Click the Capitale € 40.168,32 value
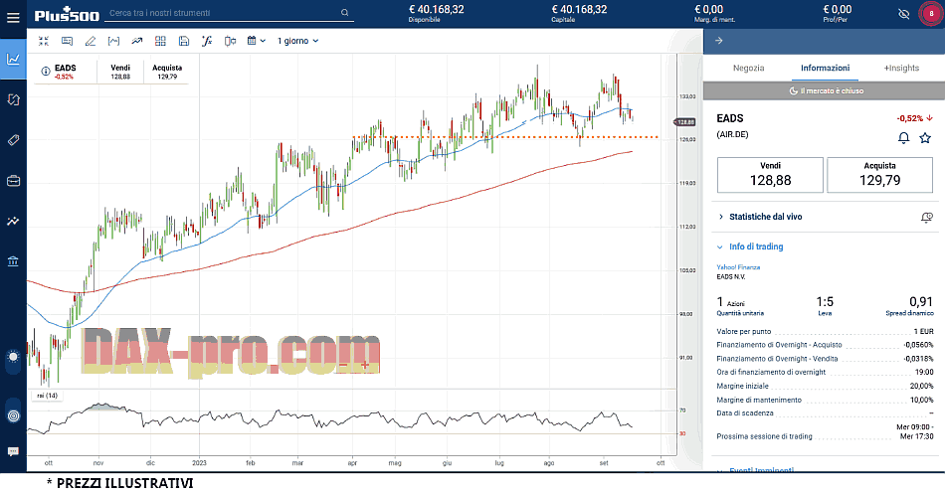The image size is (945, 492). (579, 13)
